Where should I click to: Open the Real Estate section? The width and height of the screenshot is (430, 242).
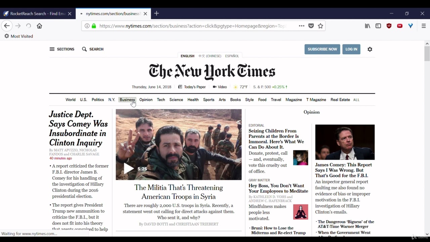pyautogui.click(x=340, y=99)
